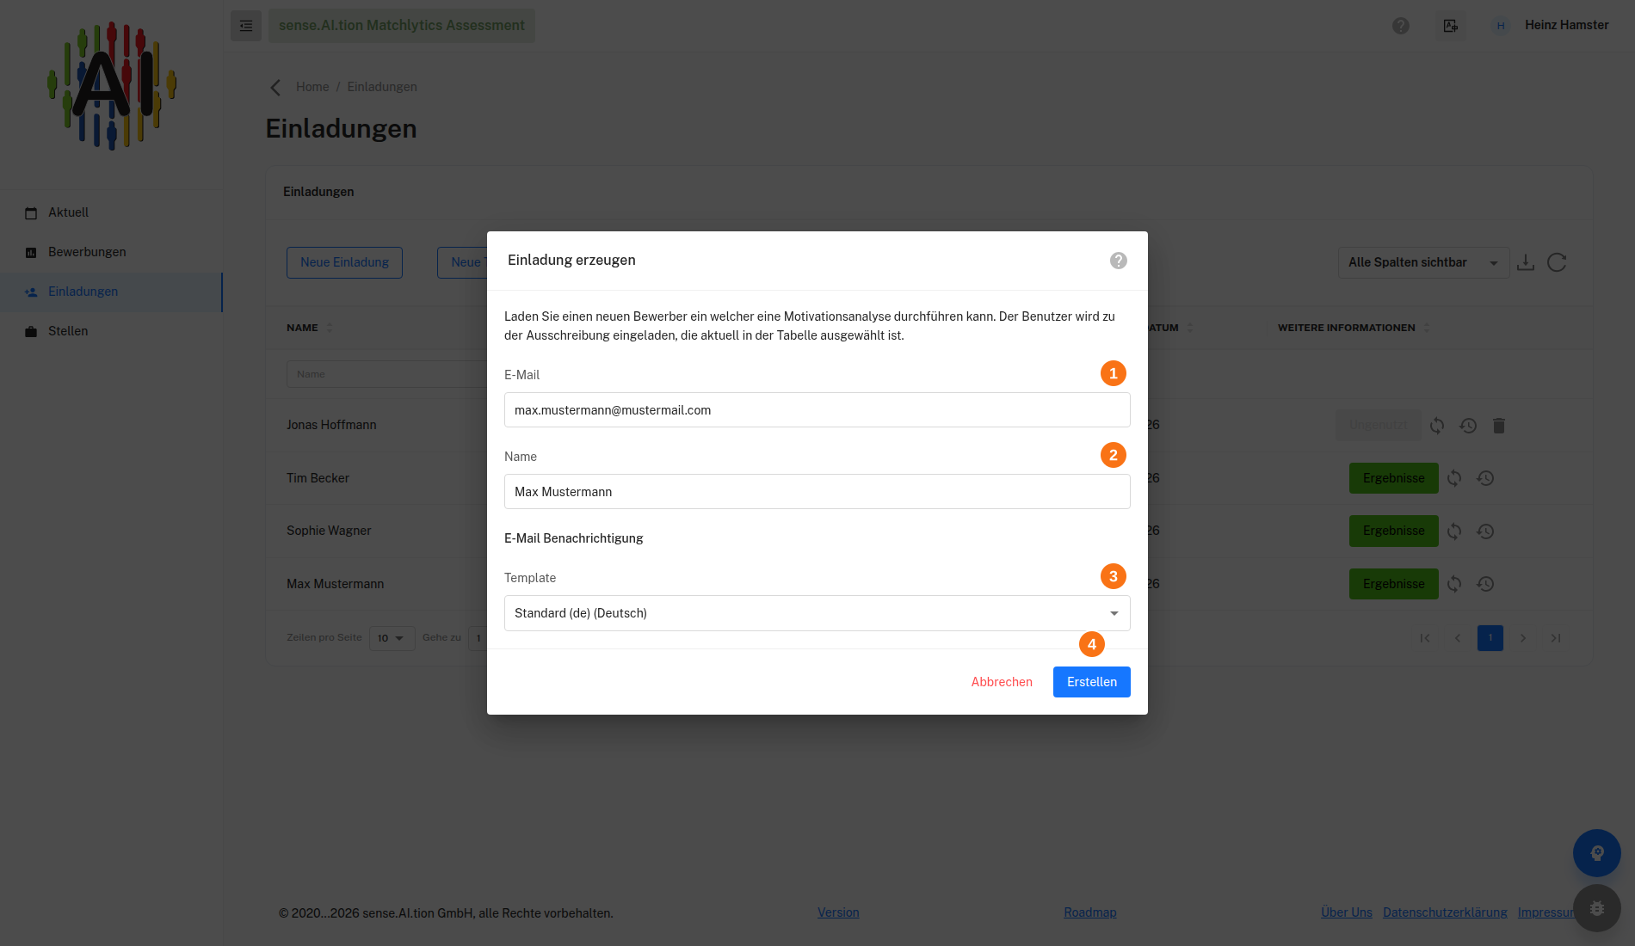The width and height of the screenshot is (1635, 946).
Task: Show history for Max Mustermann row
Action: pos(1485,584)
